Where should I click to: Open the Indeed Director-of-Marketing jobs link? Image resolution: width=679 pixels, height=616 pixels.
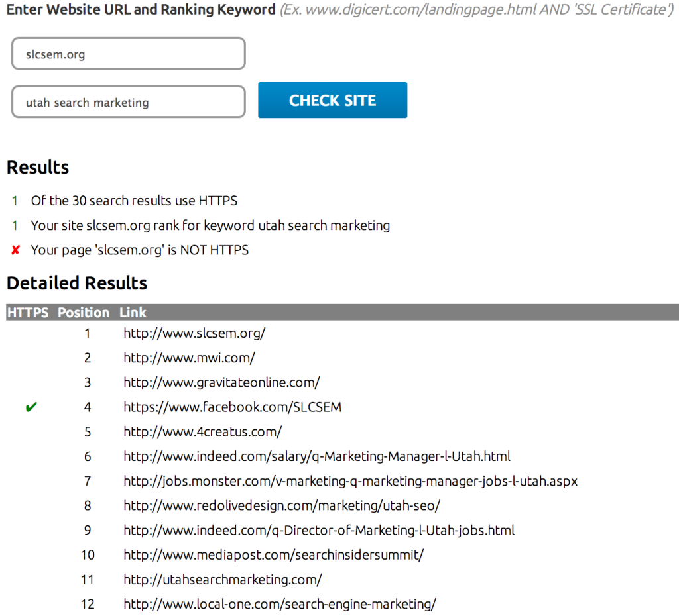(318, 531)
